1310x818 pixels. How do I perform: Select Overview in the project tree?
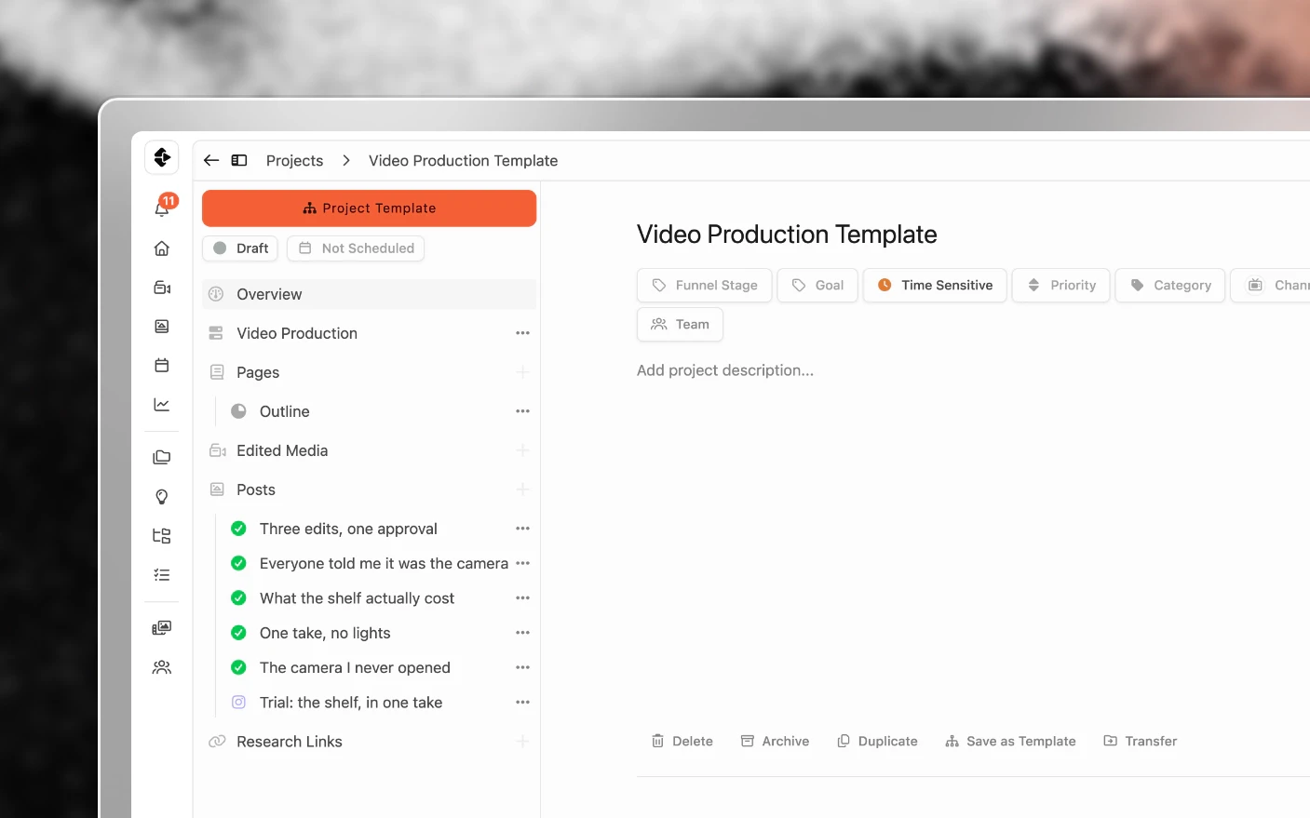(x=369, y=294)
